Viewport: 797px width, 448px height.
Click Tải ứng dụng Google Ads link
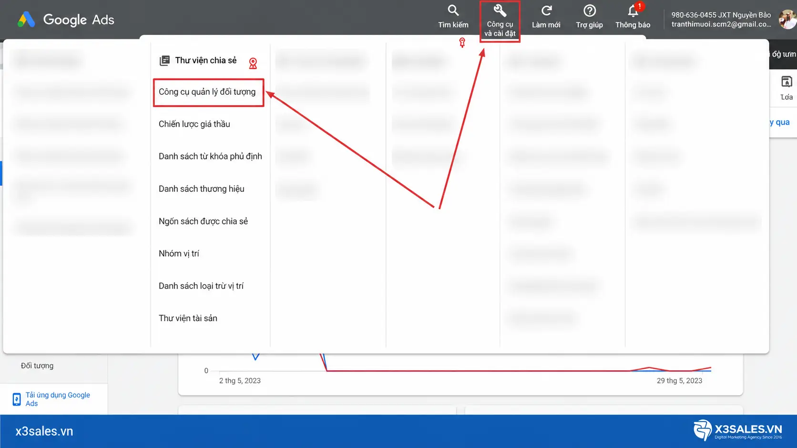(58, 399)
